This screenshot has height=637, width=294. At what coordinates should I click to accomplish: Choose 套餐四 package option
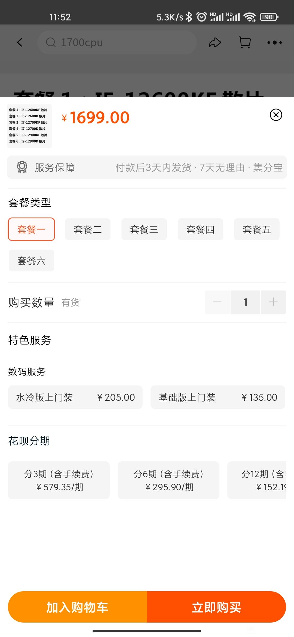tap(200, 229)
